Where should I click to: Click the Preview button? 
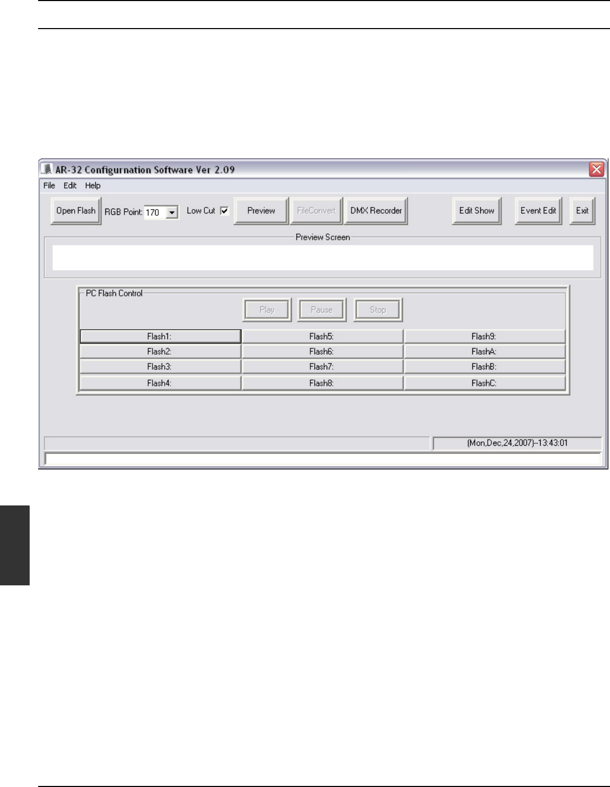(x=261, y=211)
